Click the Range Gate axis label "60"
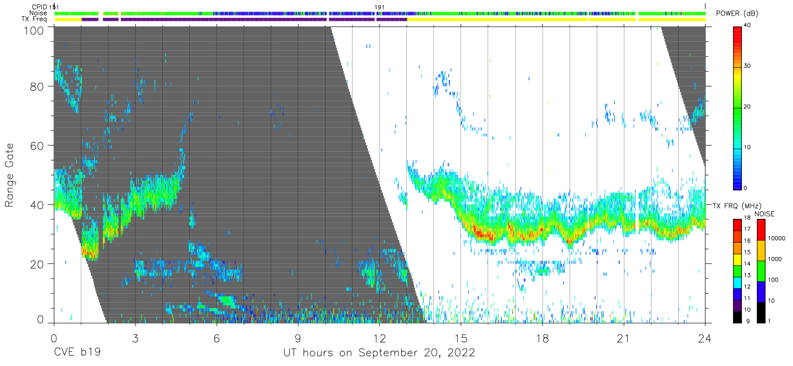 pos(37,146)
